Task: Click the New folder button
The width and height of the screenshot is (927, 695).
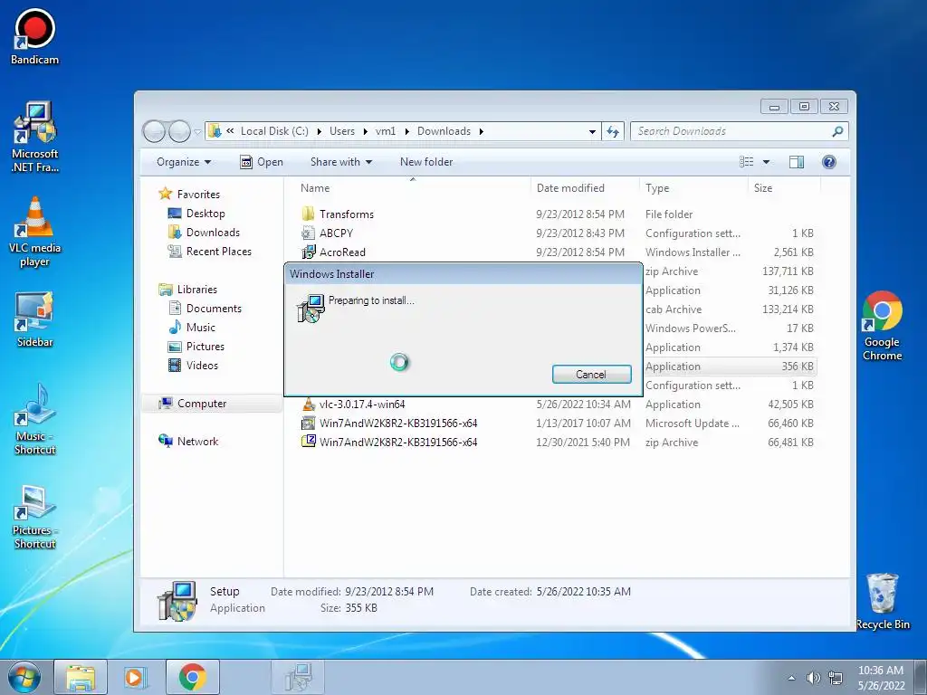Action: pyautogui.click(x=426, y=162)
